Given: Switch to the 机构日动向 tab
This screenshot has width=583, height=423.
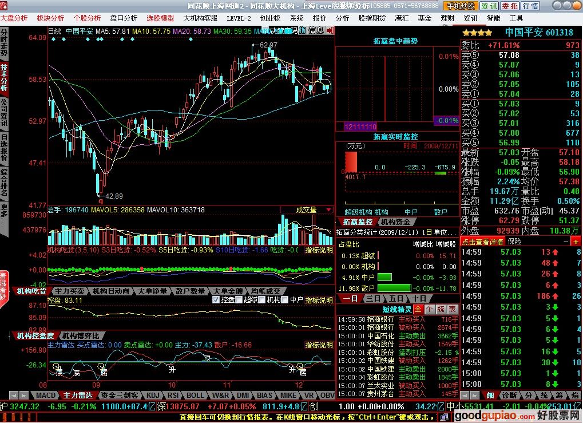Looking at the screenshot, I should click(111, 291).
